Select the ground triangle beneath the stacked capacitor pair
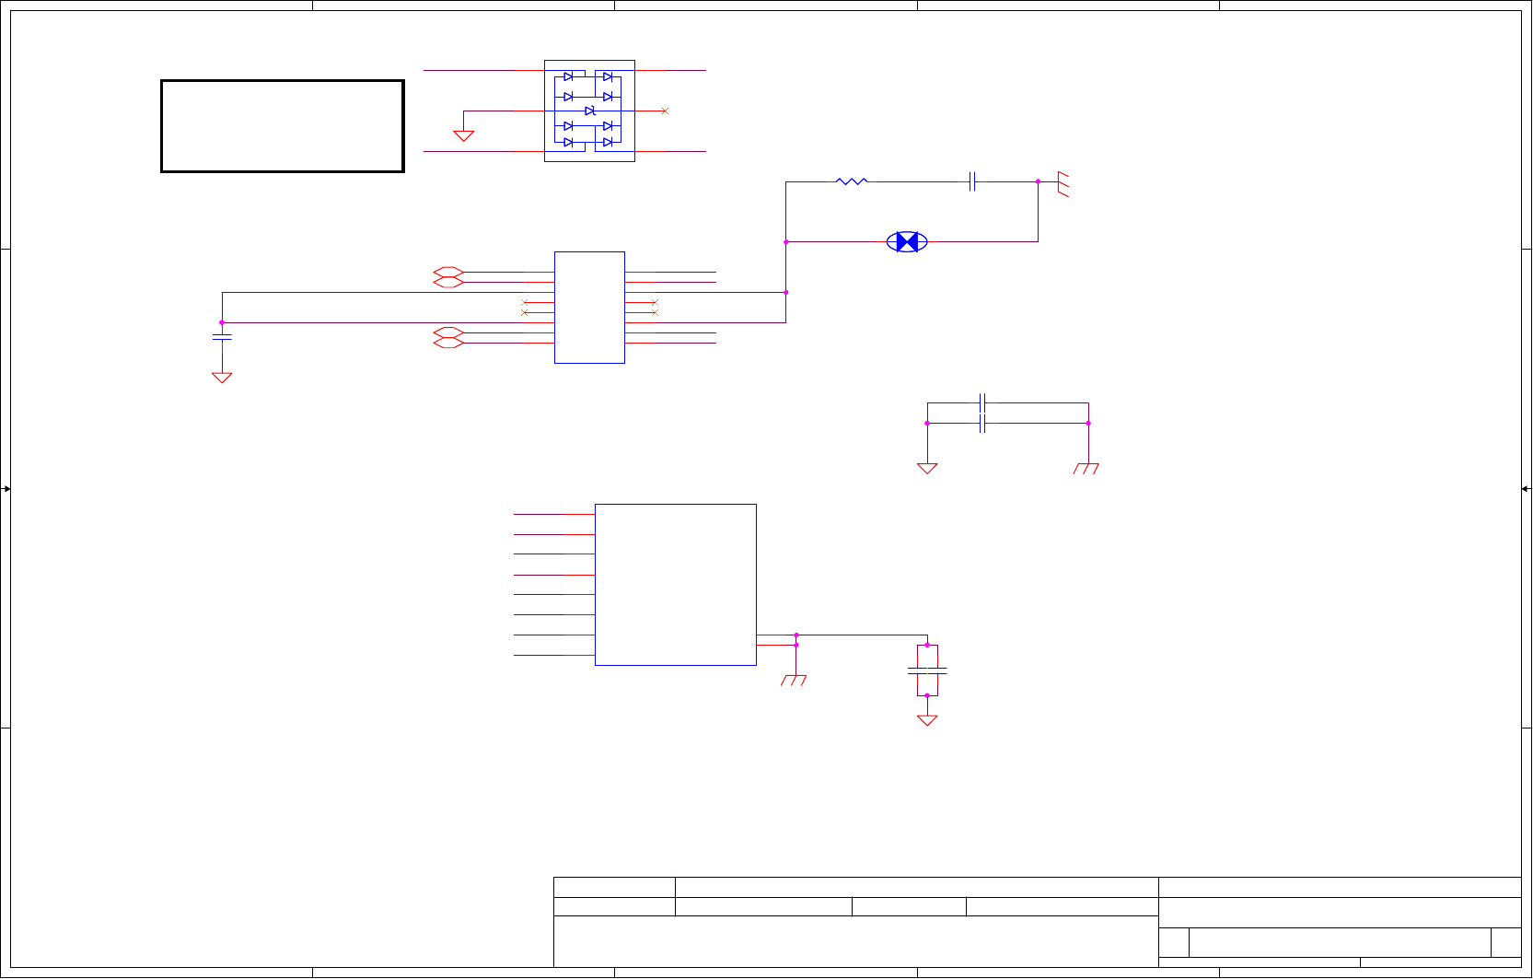Image resolution: width=1533 pixels, height=979 pixels. click(927, 720)
